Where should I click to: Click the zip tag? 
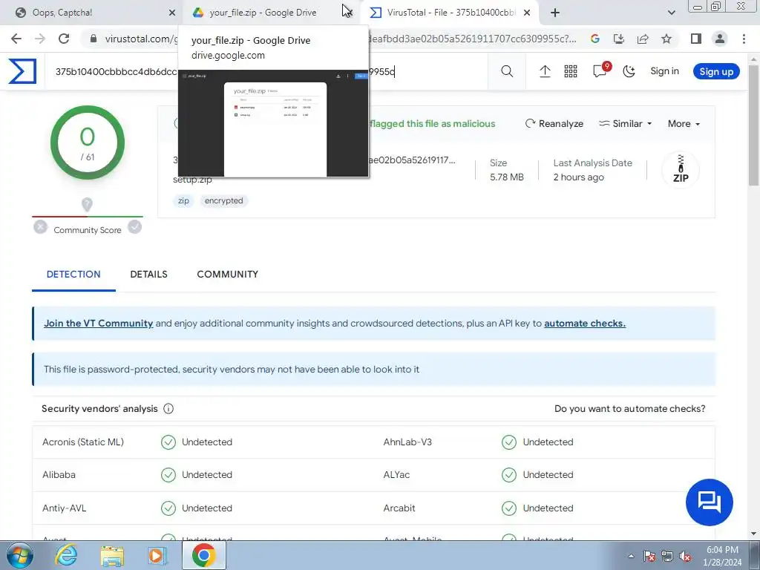coord(183,200)
